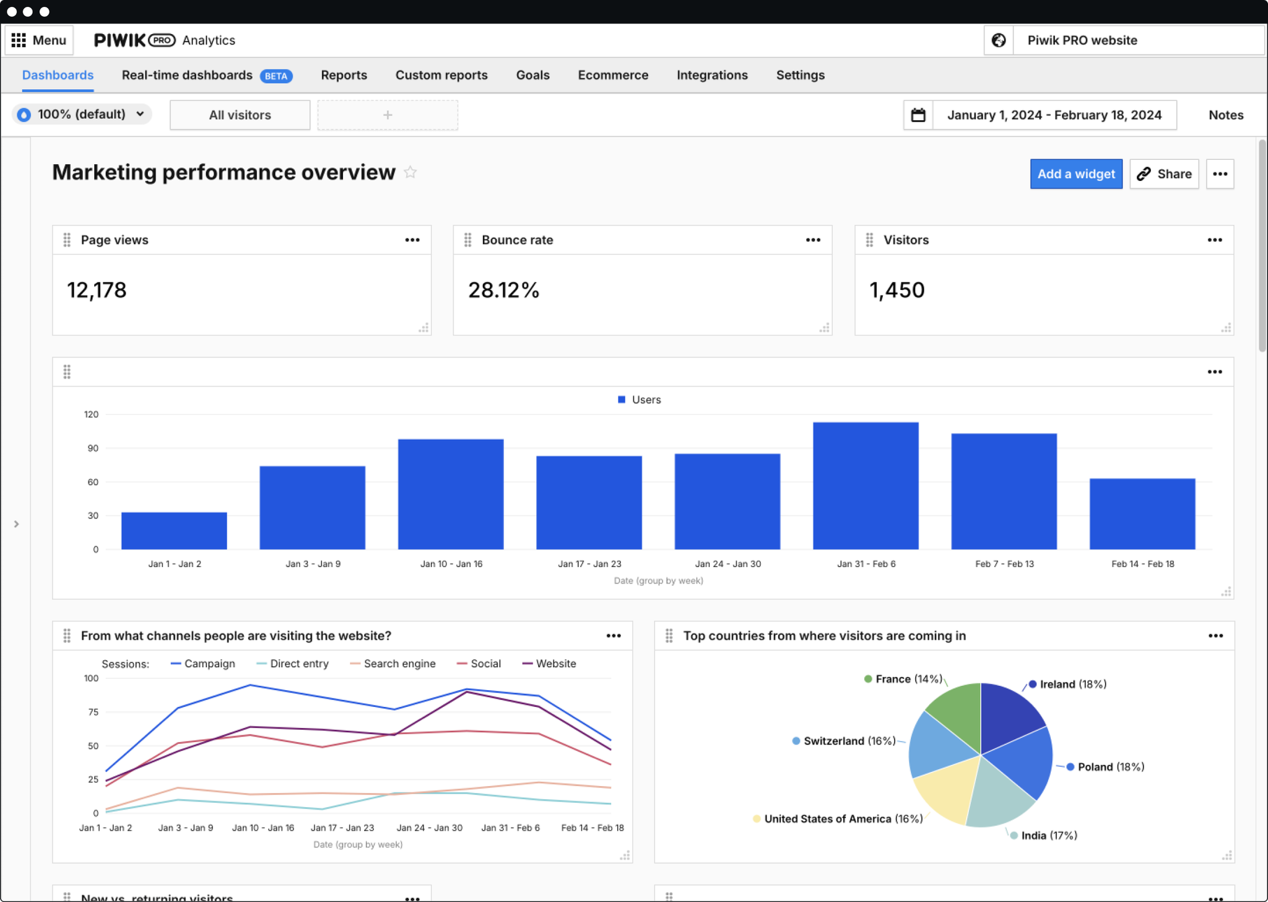
Task: Expand the collapsed left sidebar chevron
Action: pyautogui.click(x=17, y=523)
